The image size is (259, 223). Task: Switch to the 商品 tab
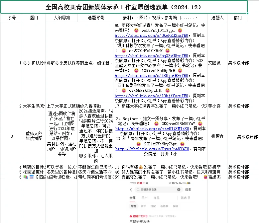156,198
